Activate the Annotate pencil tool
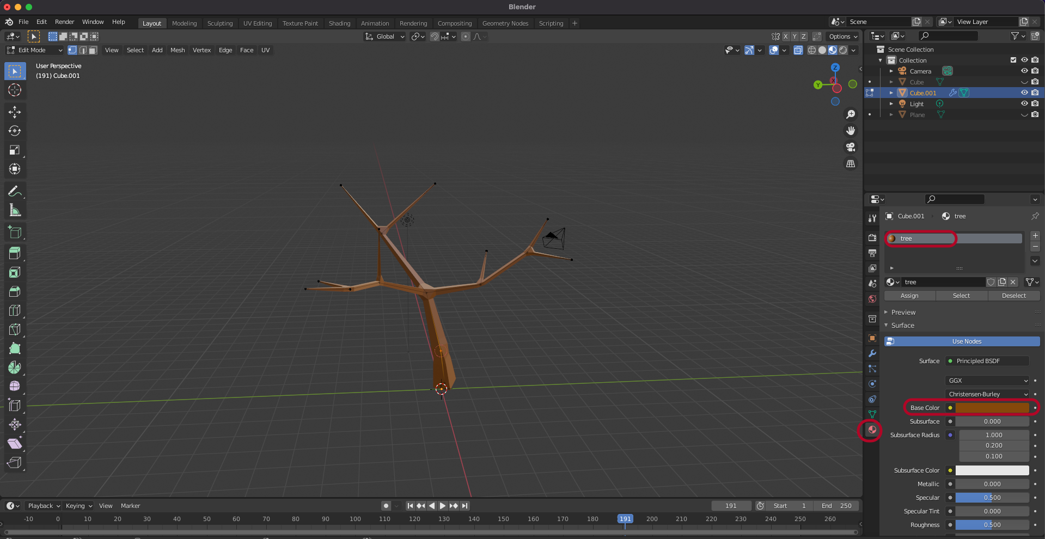The height and width of the screenshot is (539, 1045). [x=15, y=191]
